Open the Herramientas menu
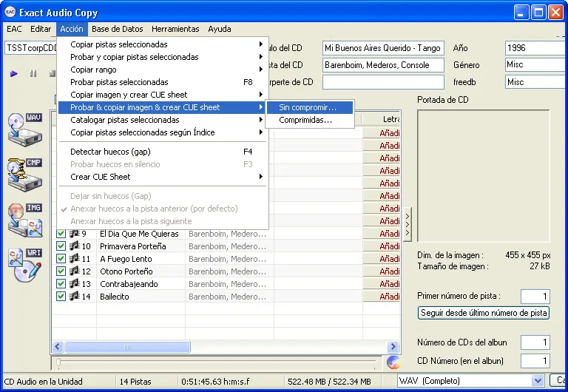The height and width of the screenshot is (392, 568). coord(175,29)
